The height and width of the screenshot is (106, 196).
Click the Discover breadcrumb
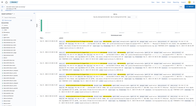pyautogui.click(x=14, y=2)
